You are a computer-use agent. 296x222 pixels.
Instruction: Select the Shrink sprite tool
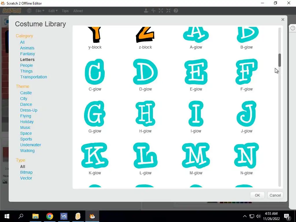click(x=169, y=11)
